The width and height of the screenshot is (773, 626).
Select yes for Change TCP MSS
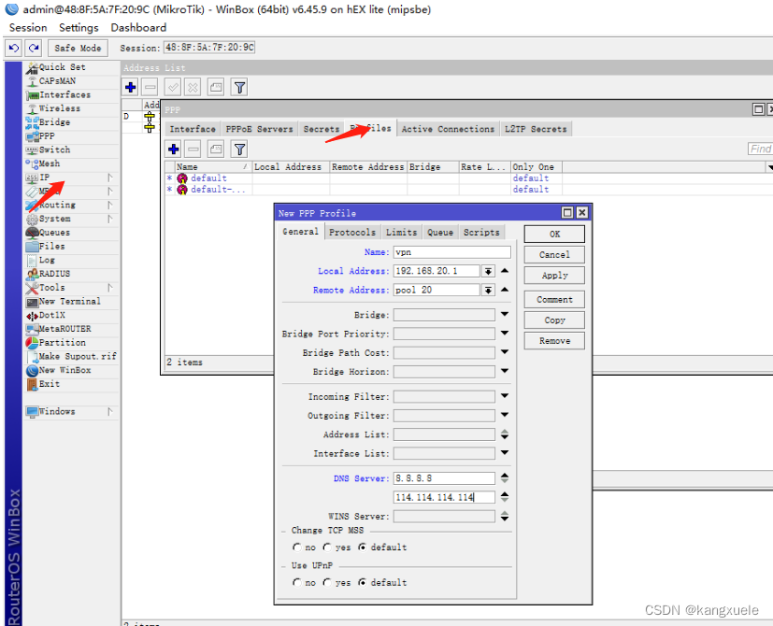click(327, 547)
